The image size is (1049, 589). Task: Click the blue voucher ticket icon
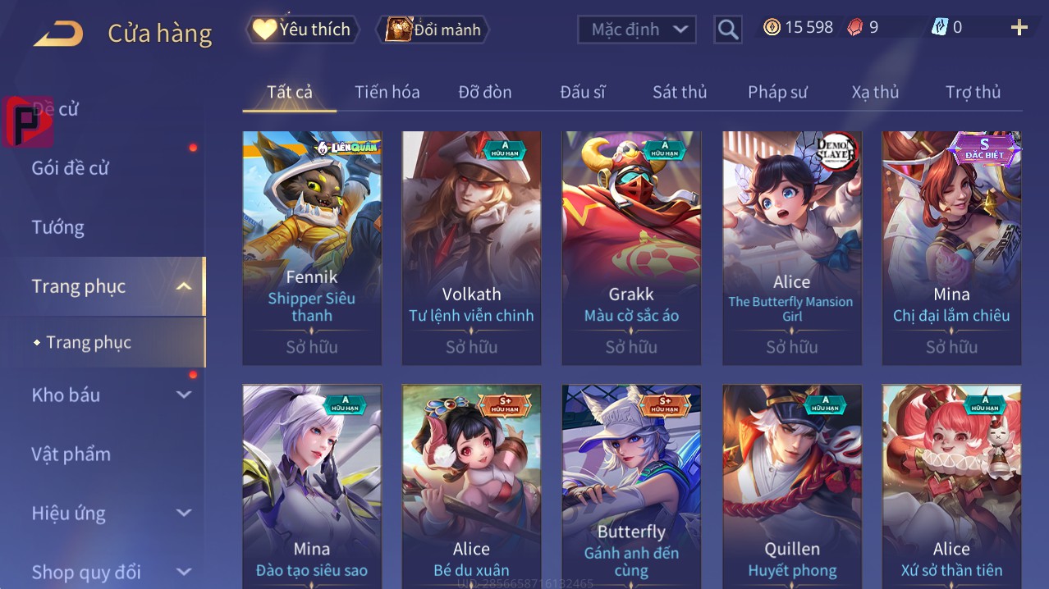pyautogui.click(x=939, y=27)
